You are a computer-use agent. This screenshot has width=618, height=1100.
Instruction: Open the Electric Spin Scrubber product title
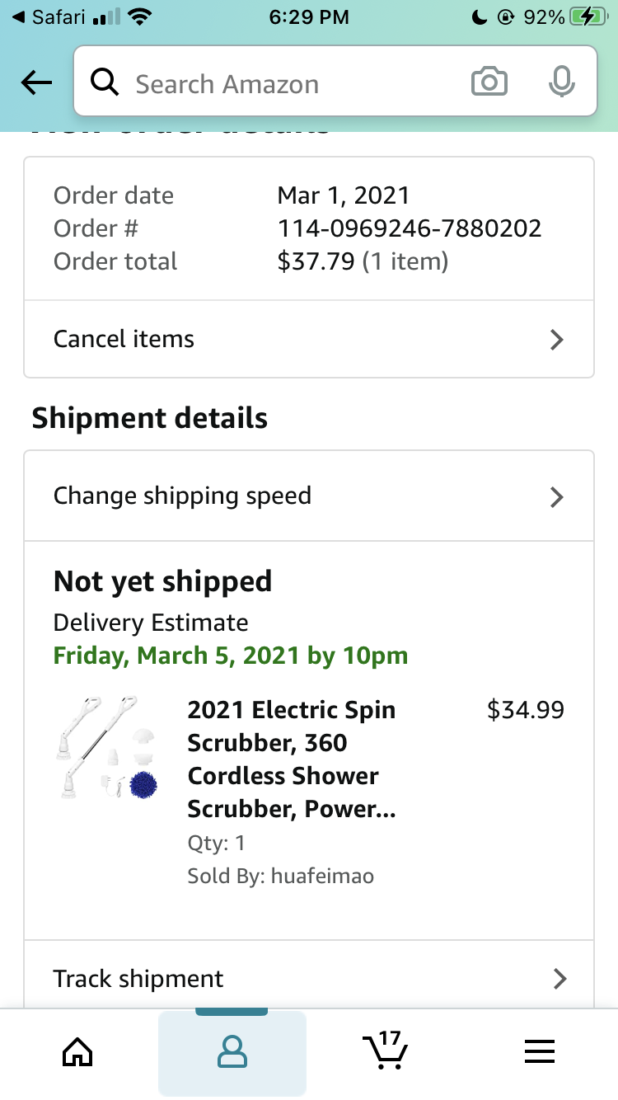(x=292, y=759)
